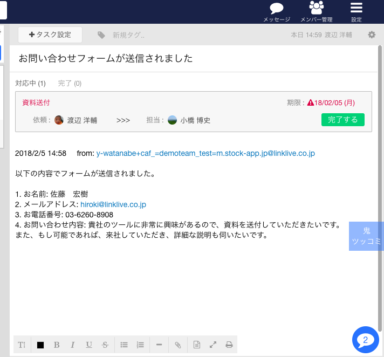Screen dimensions: 384x357
Task: Click the date text 2018/2/5 14:58
Action: (40, 153)
